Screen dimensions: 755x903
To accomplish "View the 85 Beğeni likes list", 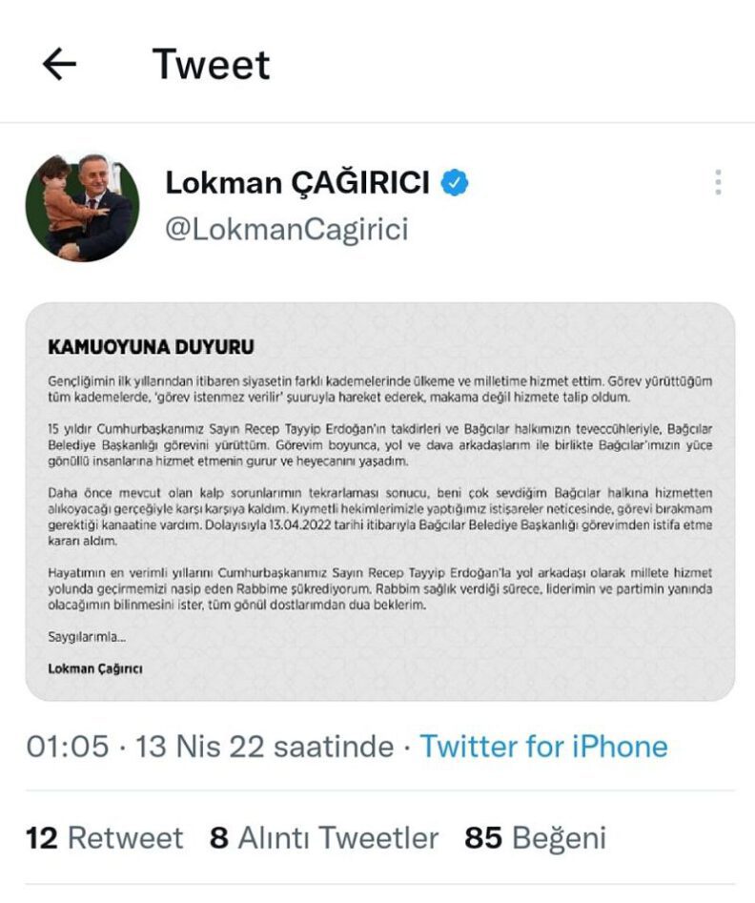I will (x=536, y=838).
